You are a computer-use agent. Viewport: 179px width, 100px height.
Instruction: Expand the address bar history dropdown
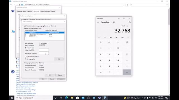(124, 5)
